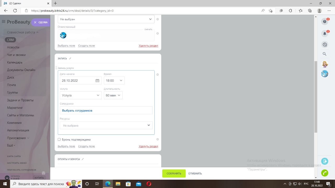Reload the page with the refresh icon
This screenshot has width=335, height=188.
15,11
